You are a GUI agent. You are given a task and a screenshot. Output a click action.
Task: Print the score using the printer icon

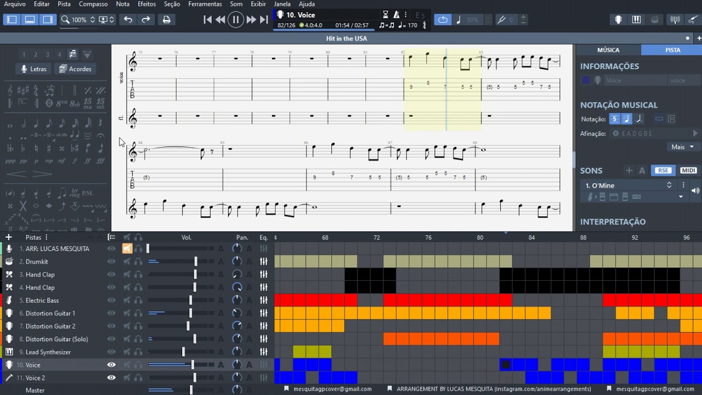pos(167,20)
